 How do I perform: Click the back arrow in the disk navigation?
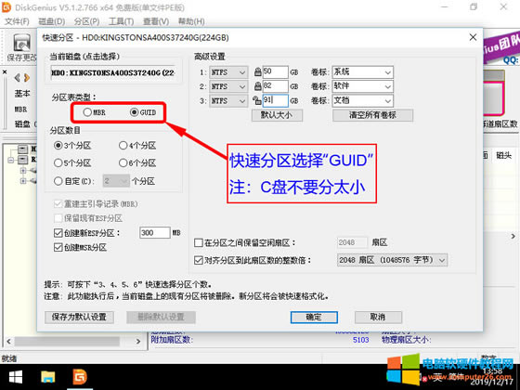[17, 78]
